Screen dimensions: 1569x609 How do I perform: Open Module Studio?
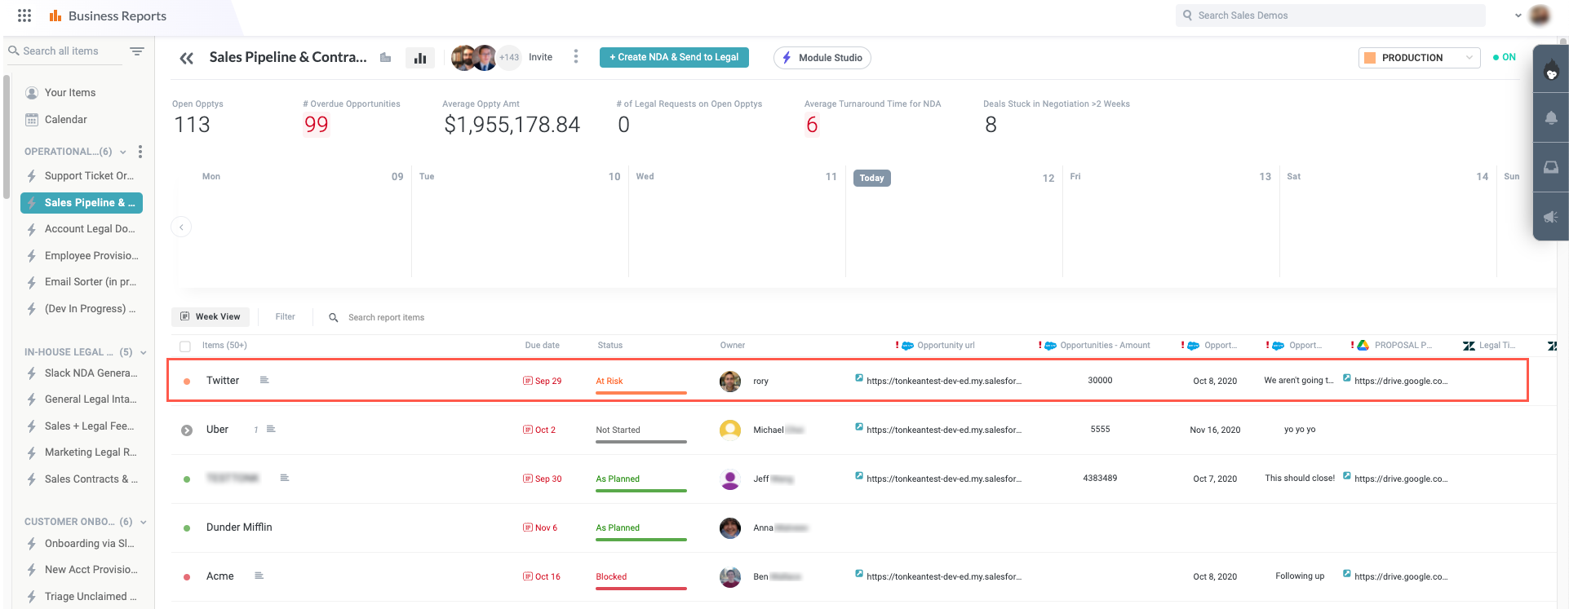point(822,58)
